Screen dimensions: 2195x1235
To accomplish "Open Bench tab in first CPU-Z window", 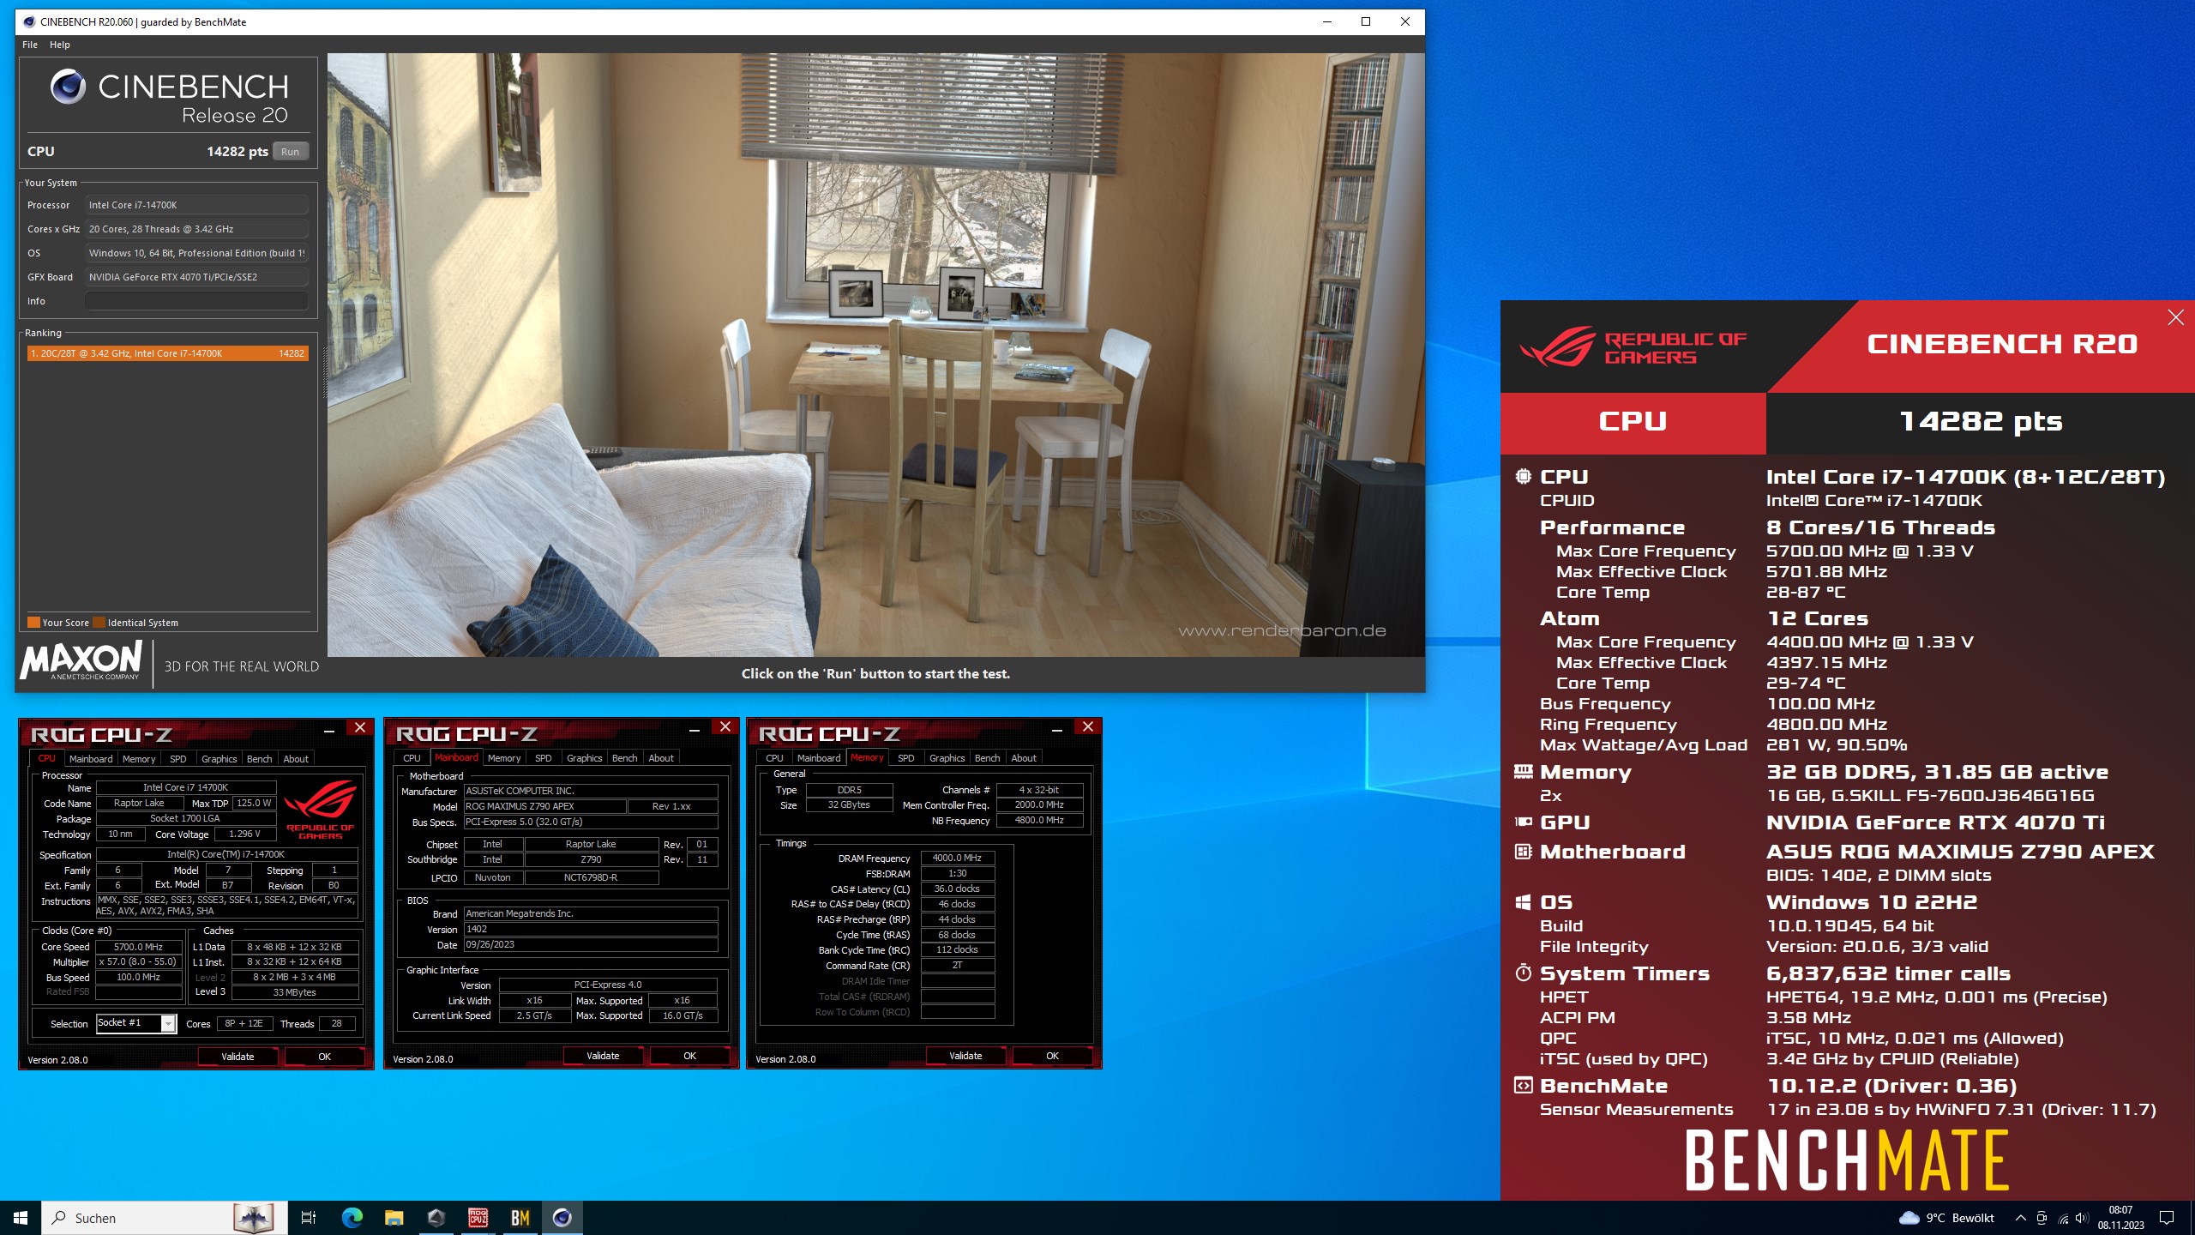I will [260, 759].
